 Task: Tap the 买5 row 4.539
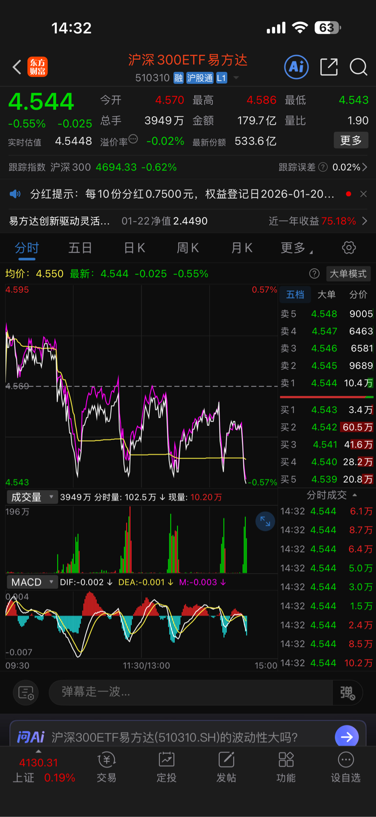pyautogui.click(x=327, y=479)
